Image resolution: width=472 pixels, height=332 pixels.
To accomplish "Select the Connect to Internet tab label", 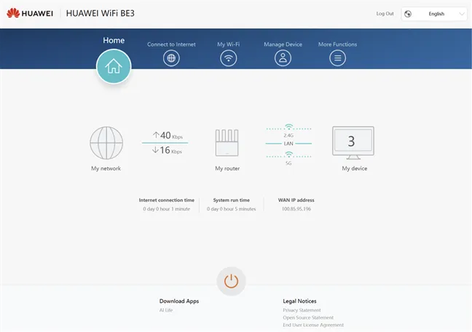I will coord(171,44).
